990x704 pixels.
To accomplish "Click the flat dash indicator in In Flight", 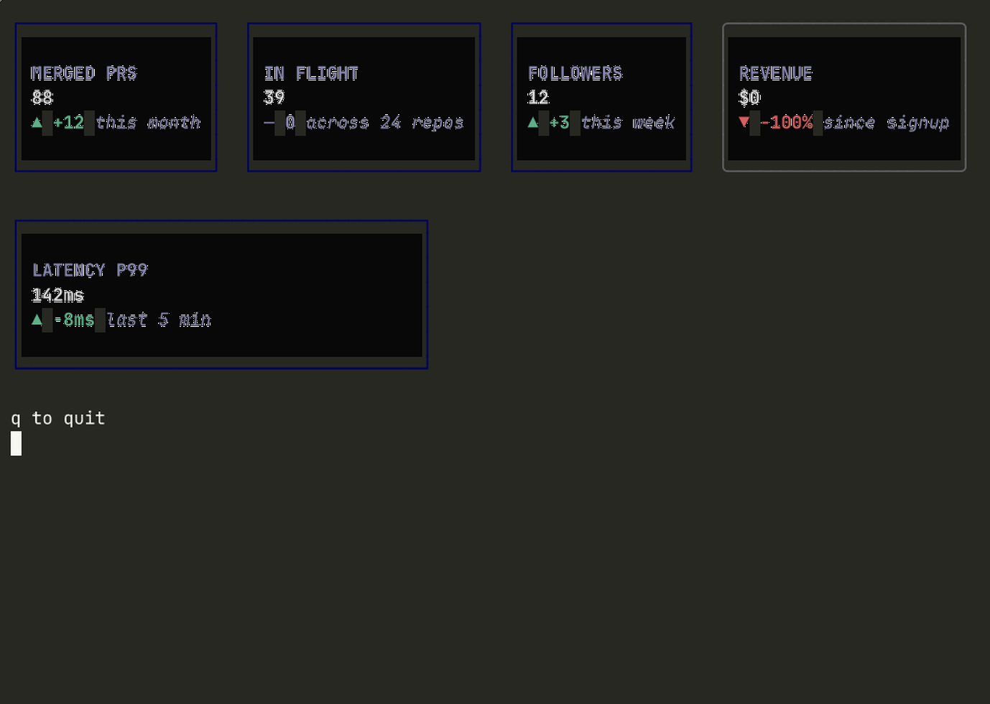I will point(269,123).
